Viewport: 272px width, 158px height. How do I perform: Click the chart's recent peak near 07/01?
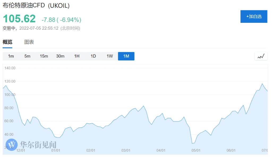click(x=262, y=84)
